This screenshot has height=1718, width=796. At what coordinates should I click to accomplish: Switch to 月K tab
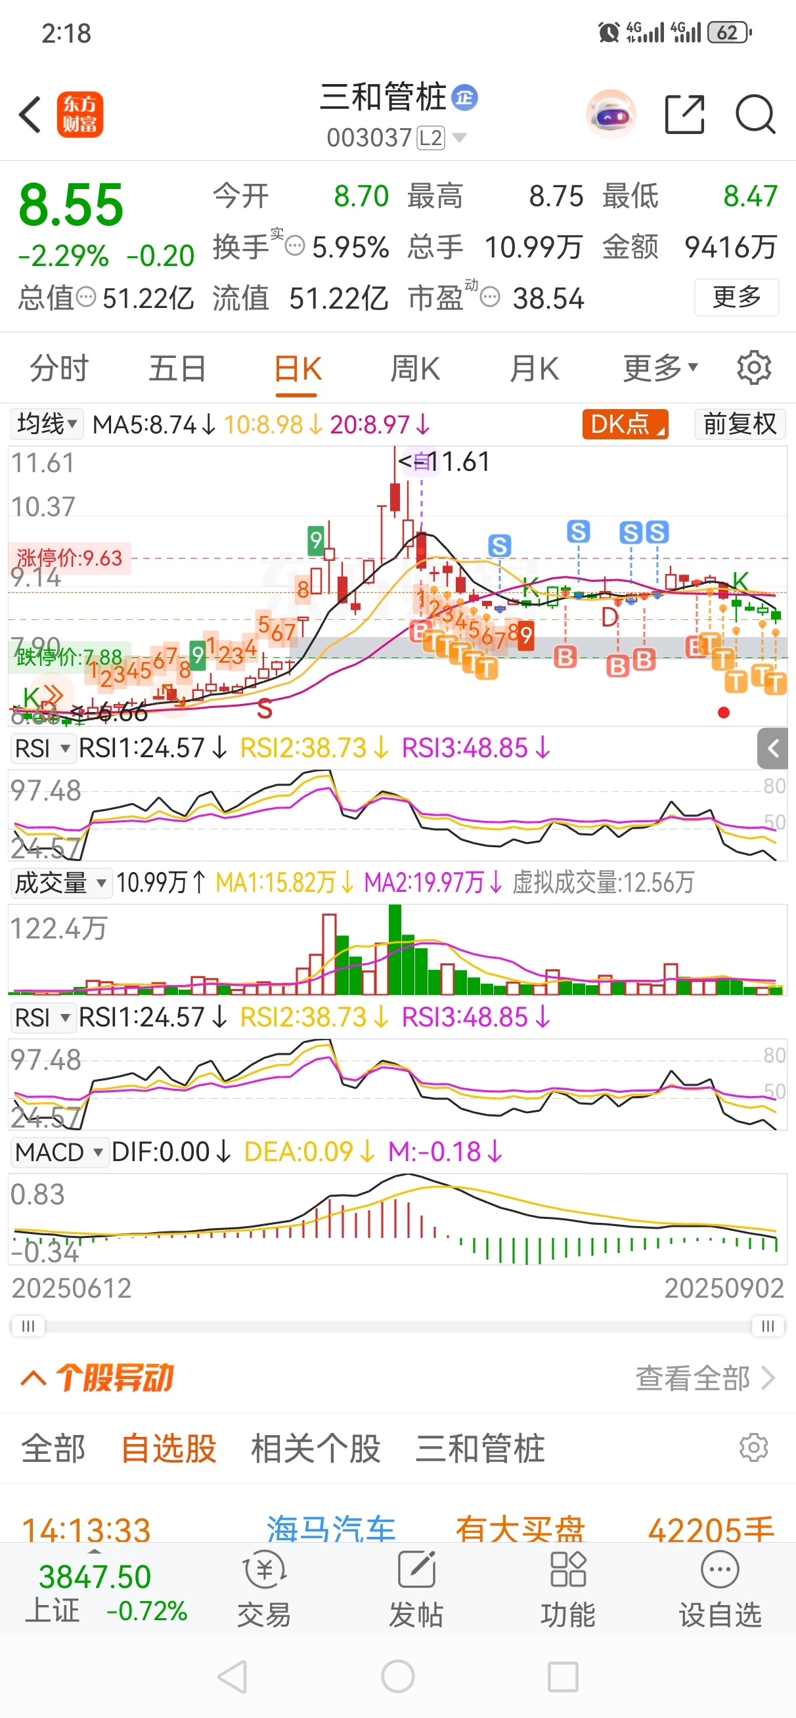534,368
